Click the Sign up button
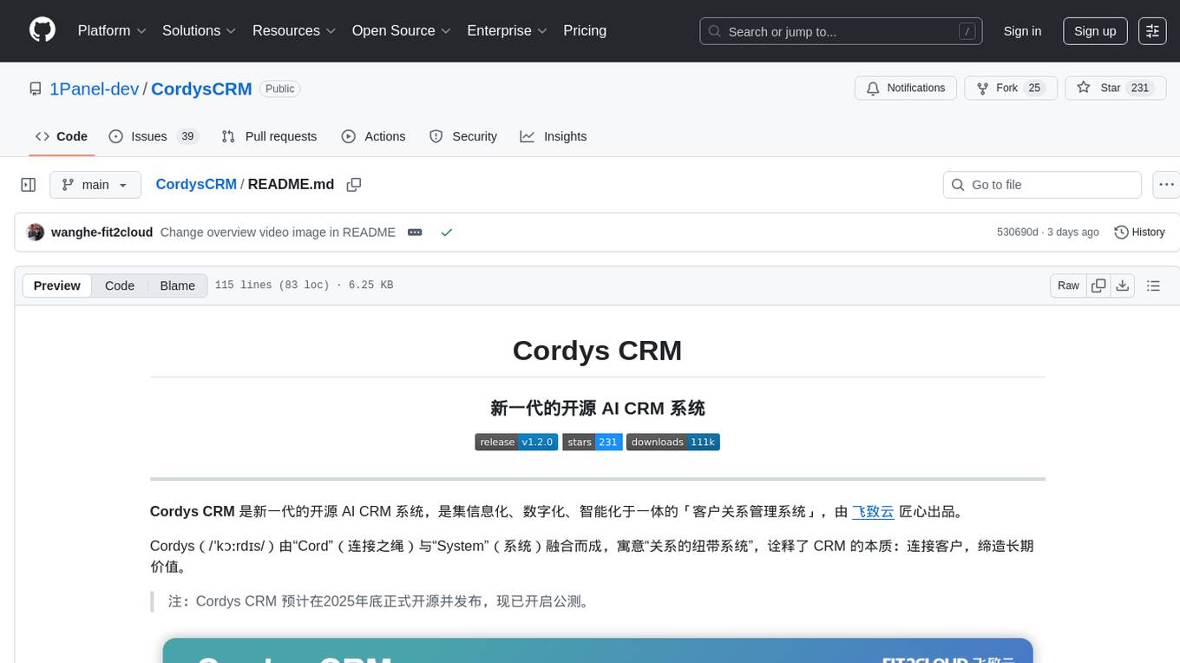This screenshot has width=1180, height=663. point(1095,30)
